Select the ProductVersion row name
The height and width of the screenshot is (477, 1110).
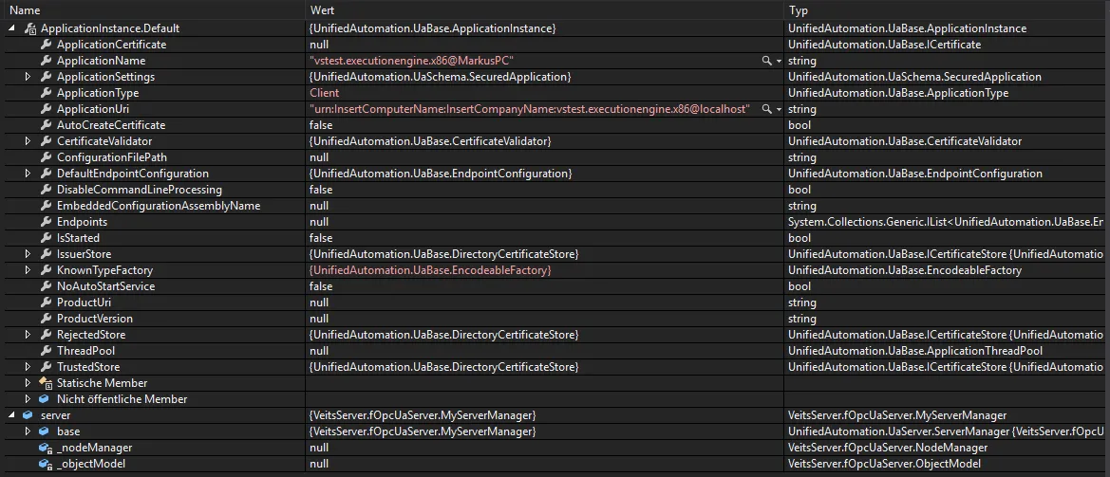(95, 319)
